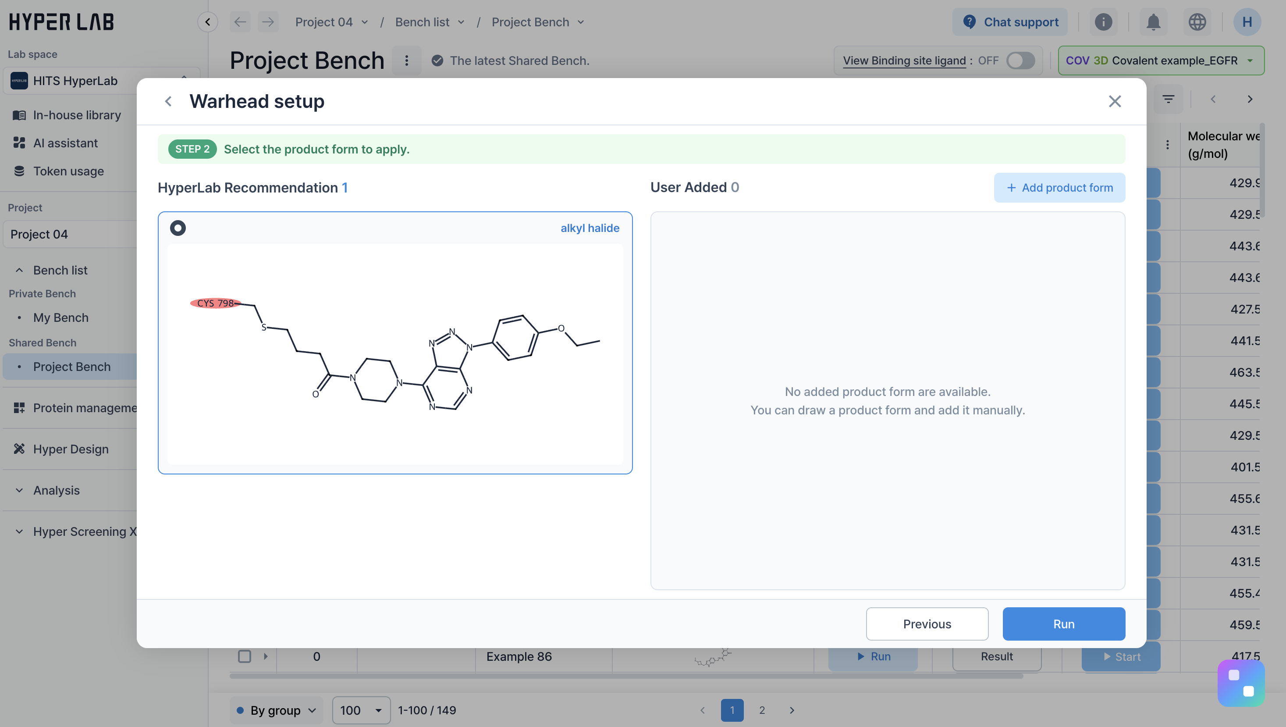Viewport: 1286px width, 727px height.
Task: Go to AI assistant in sidebar
Action: click(65, 143)
